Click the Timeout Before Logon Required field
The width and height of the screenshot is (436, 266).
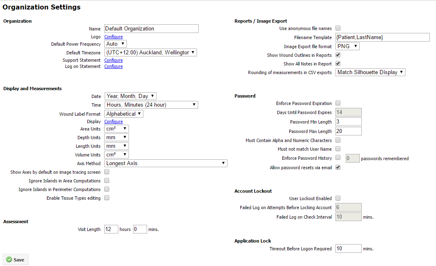click(348, 248)
